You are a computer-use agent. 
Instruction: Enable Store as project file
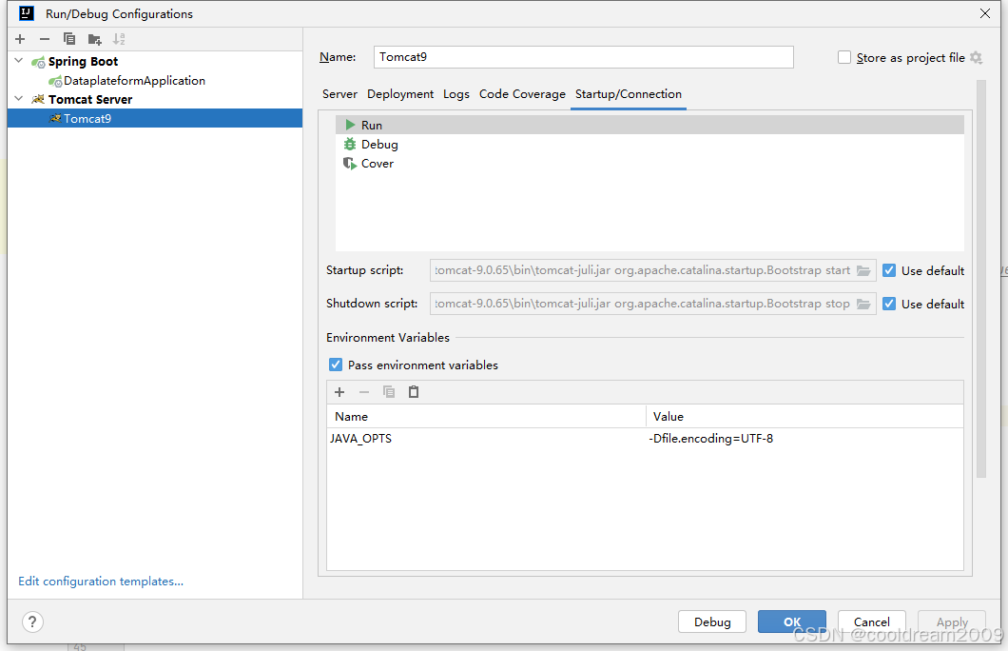click(x=844, y=57)
